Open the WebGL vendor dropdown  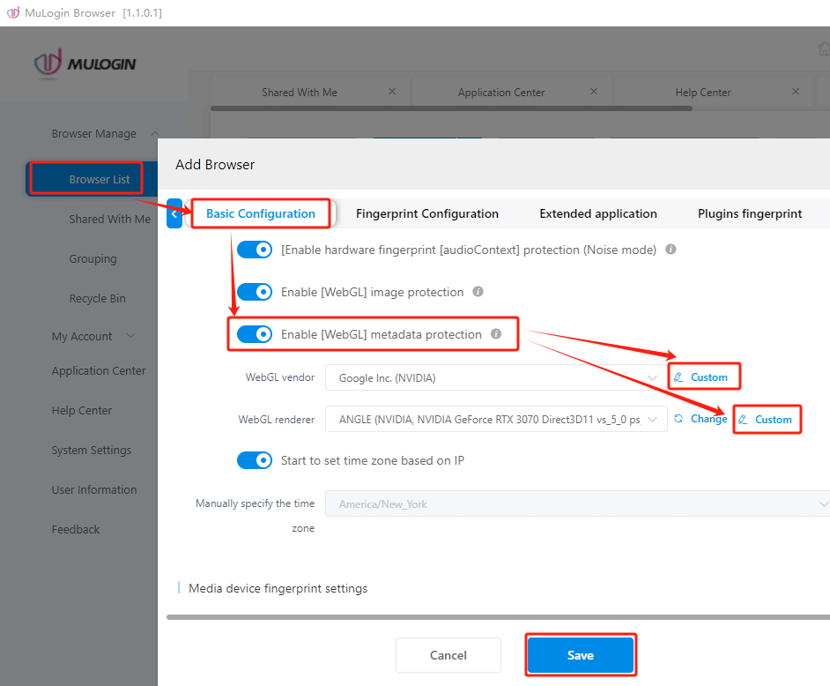[496, 377]
